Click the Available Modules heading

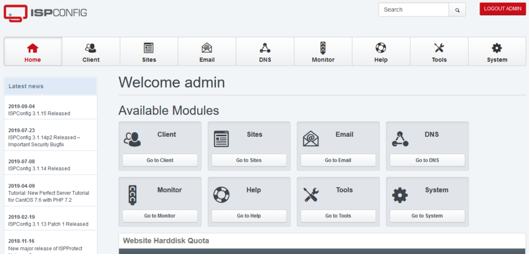169,110
